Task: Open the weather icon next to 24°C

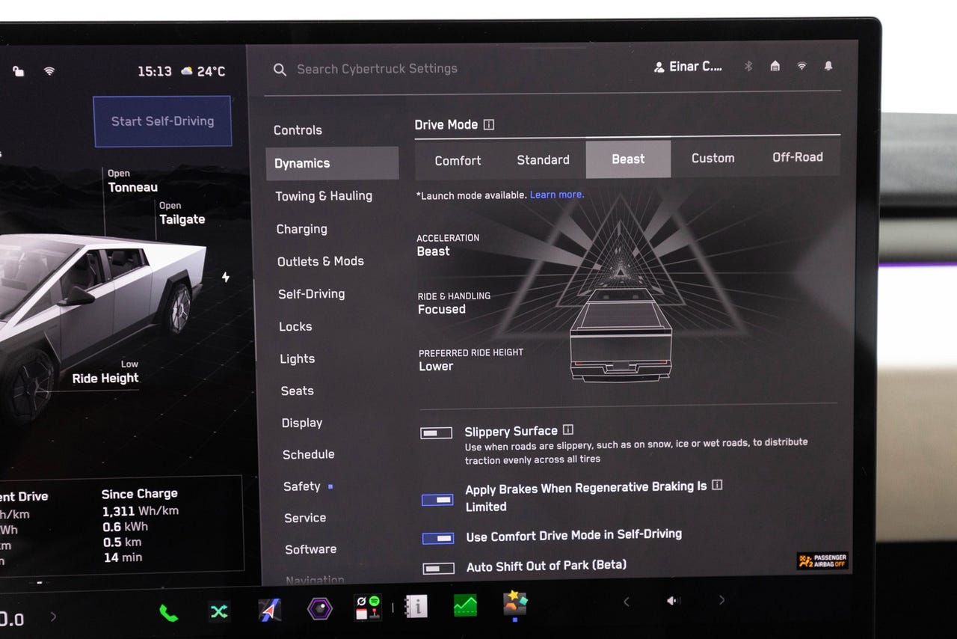Action: (x=186, y=71)
